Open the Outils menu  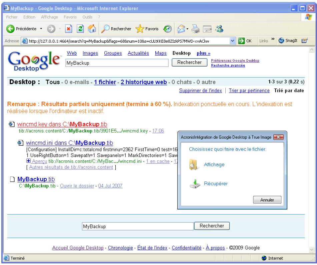pyautogui.click(x=87, y=17)
